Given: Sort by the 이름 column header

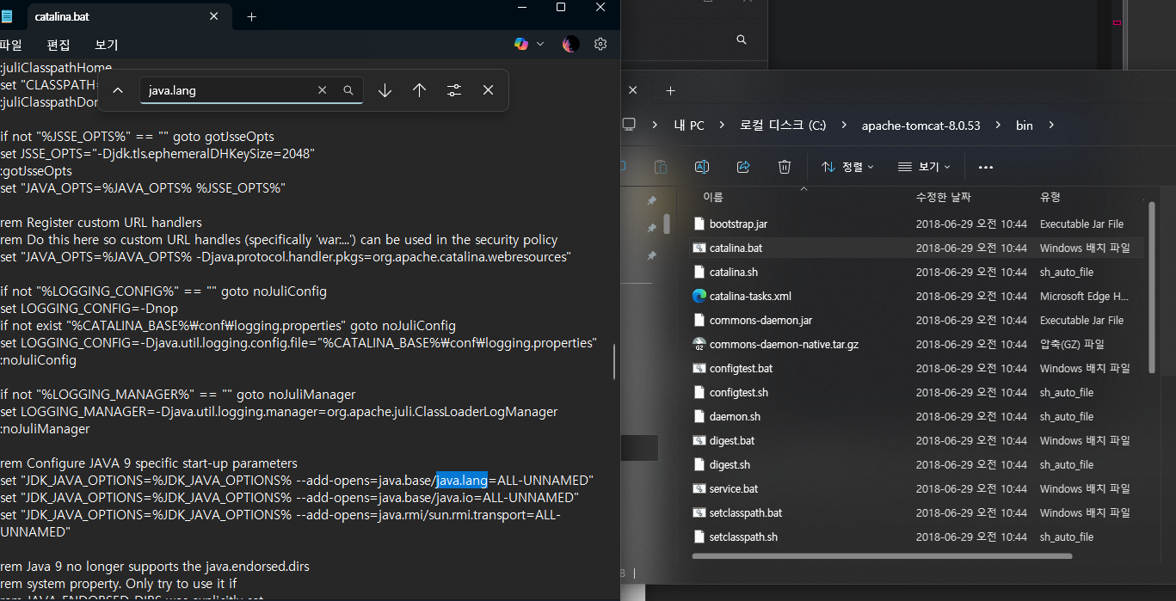Looking at the screenshot, I should coord(713,197).
